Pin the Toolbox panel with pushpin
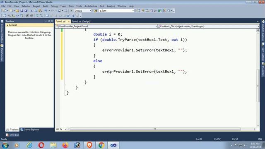The image size is (265, 149). click(x=49, y=21)
